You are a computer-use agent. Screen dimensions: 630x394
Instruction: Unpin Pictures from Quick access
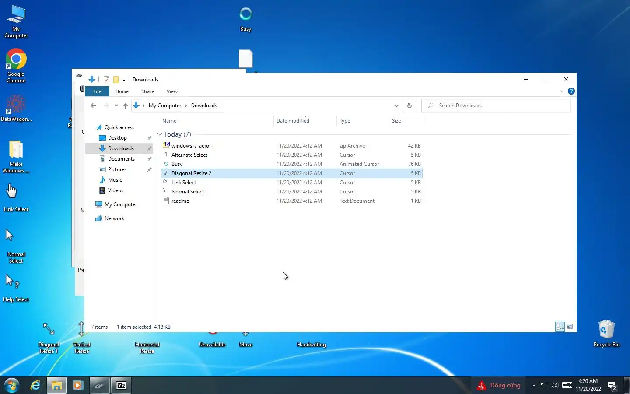pos(150,169)
